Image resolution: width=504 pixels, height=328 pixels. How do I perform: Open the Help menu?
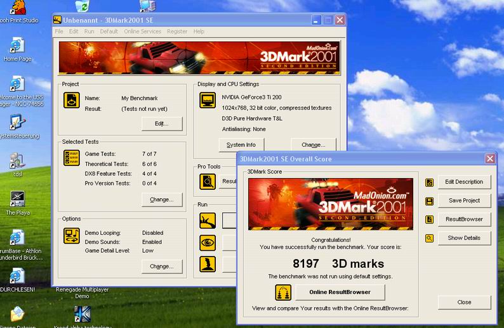199,32
